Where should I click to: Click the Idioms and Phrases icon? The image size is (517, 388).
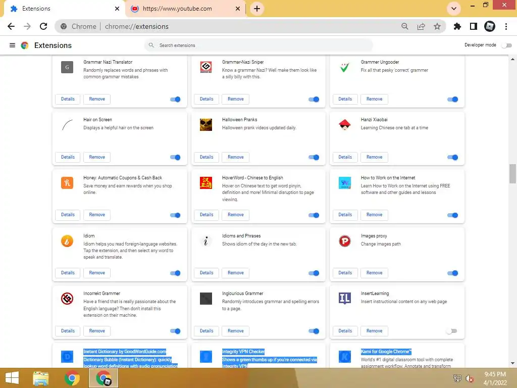pyautogui.click(x=206, y=241)
